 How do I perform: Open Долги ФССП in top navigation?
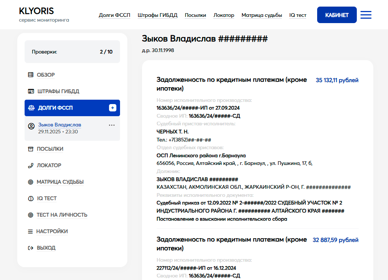tap(115, 15)
